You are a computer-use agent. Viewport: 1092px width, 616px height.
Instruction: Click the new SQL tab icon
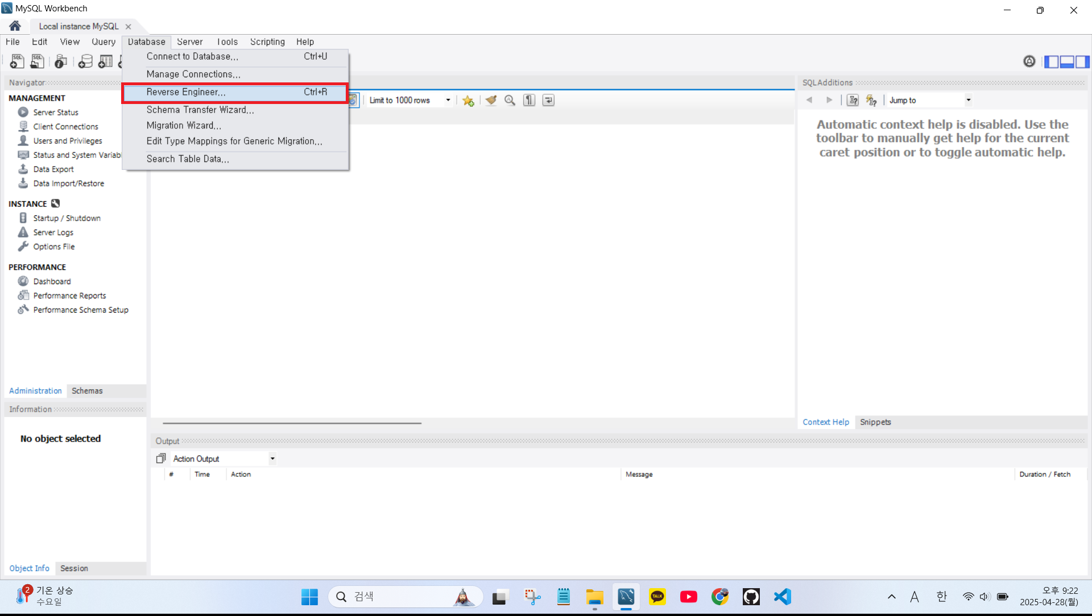pos(16,61)
